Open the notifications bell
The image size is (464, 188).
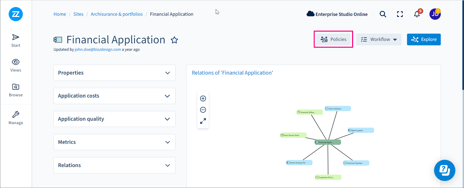[417, 14]
